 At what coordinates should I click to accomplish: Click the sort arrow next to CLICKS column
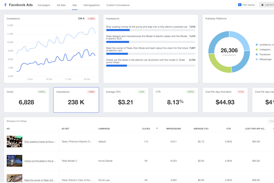tap(157, 129)
